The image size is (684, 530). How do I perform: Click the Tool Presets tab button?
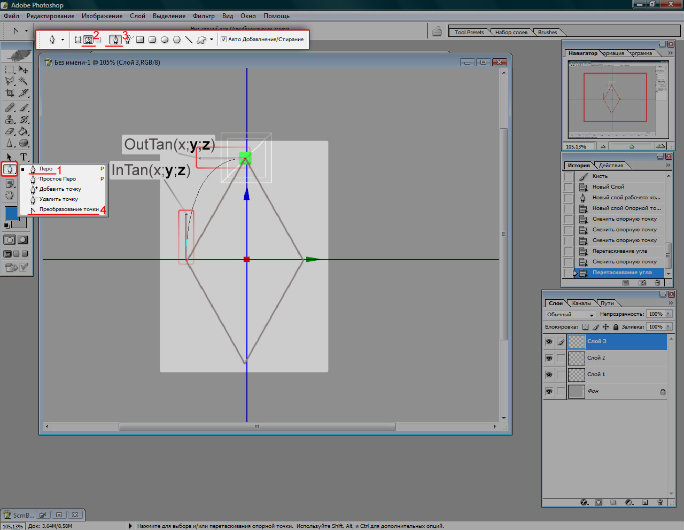(469, 33)
